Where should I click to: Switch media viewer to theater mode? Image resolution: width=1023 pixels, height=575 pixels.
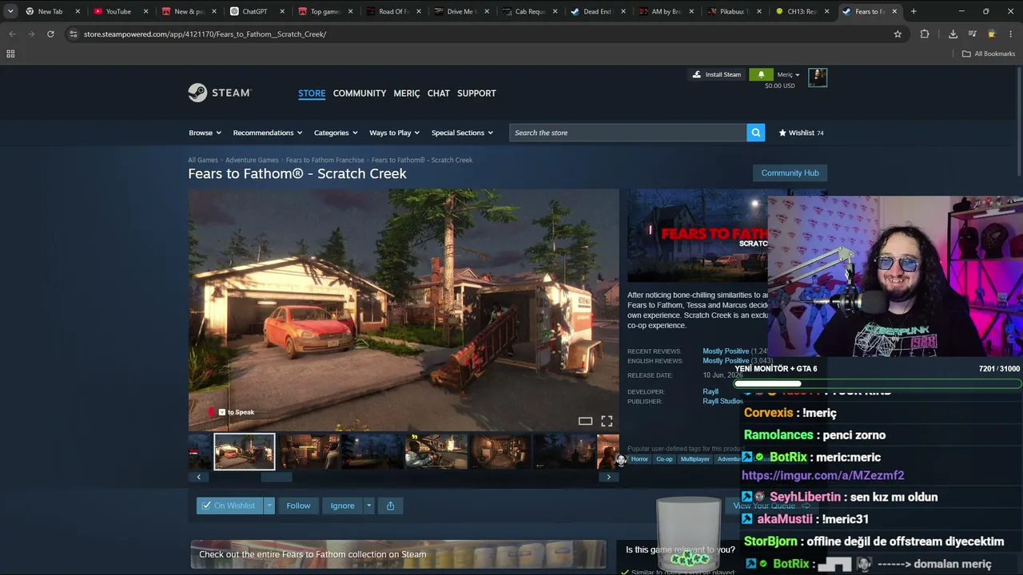point(585,421)
